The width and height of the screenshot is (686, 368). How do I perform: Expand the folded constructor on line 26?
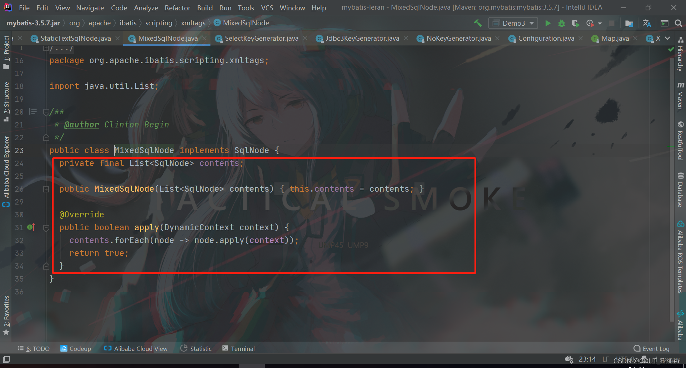[x=46, y=189]
